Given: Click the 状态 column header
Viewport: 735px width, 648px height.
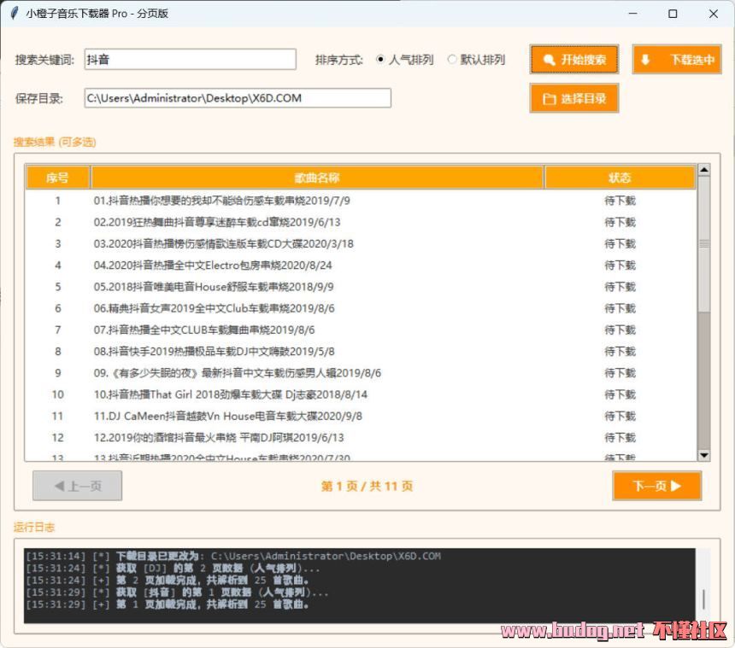Looking at the screenshot, I should pos(620,178).
